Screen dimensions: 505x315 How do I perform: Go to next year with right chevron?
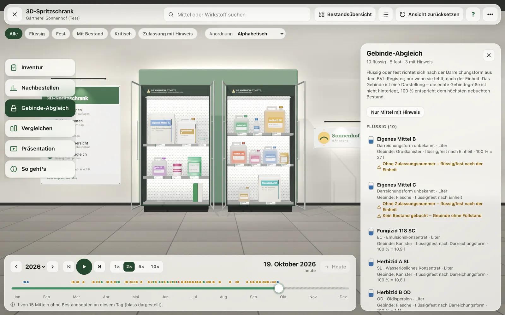click(52, 267)
